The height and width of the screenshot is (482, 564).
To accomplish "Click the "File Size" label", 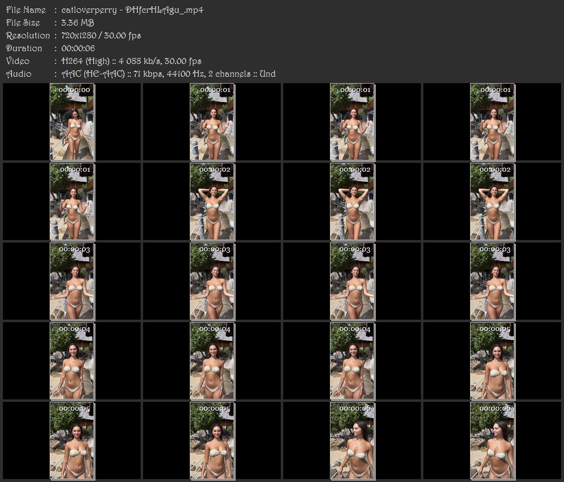I will 23,23.
